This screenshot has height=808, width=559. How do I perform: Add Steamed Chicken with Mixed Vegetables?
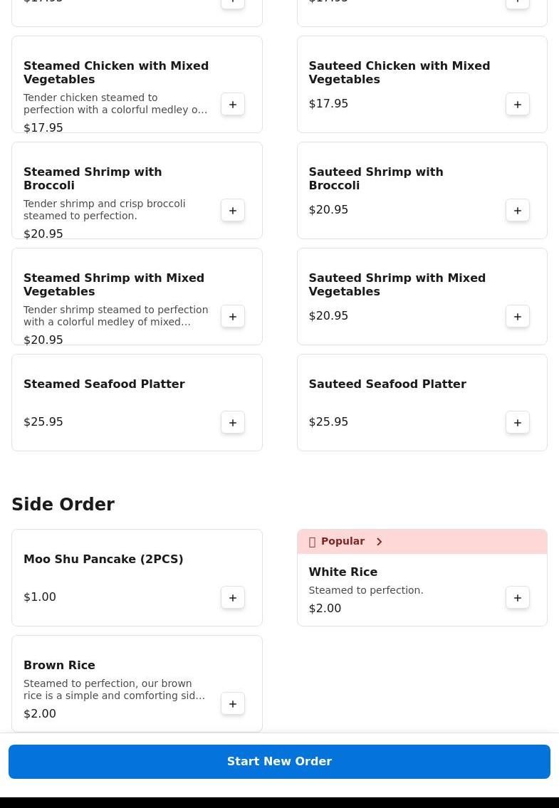233,105
